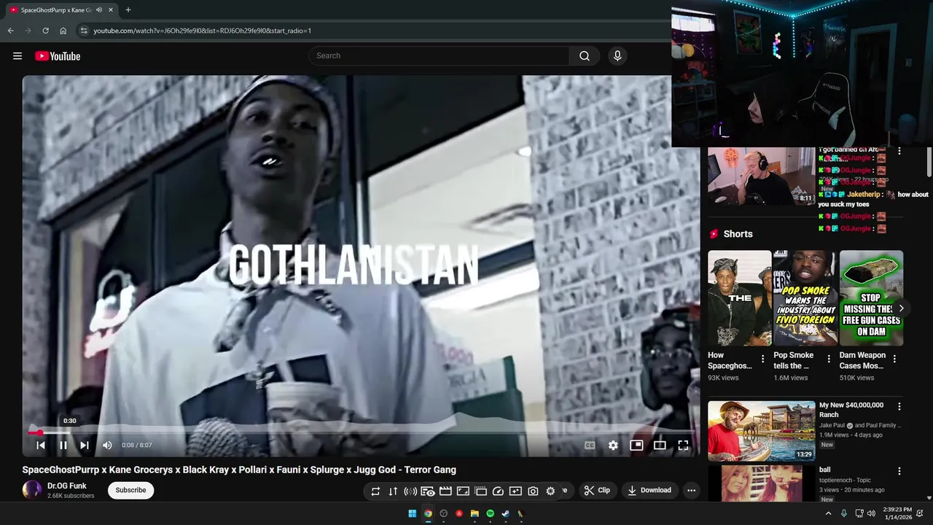Open more actions ellipsis under video
The image size is (933, 525).
pos(691,491)
